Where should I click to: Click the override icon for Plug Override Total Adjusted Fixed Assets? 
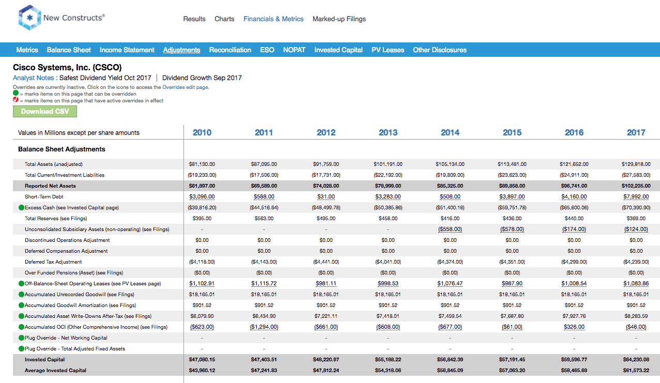tap(22, 349)
